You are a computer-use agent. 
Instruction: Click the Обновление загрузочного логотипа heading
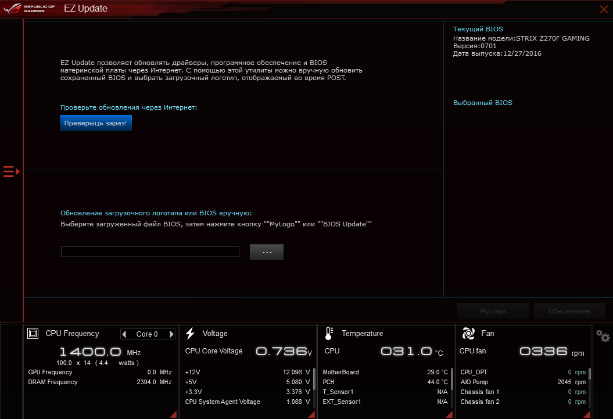(x=156, y=213)
